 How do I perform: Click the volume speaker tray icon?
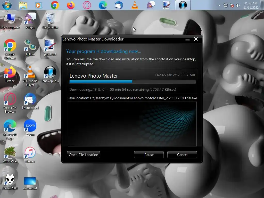238,6
